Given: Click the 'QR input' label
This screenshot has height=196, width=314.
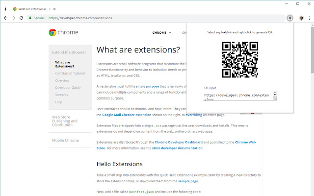Looking at the screenshot, I should [x=210, y=88].
